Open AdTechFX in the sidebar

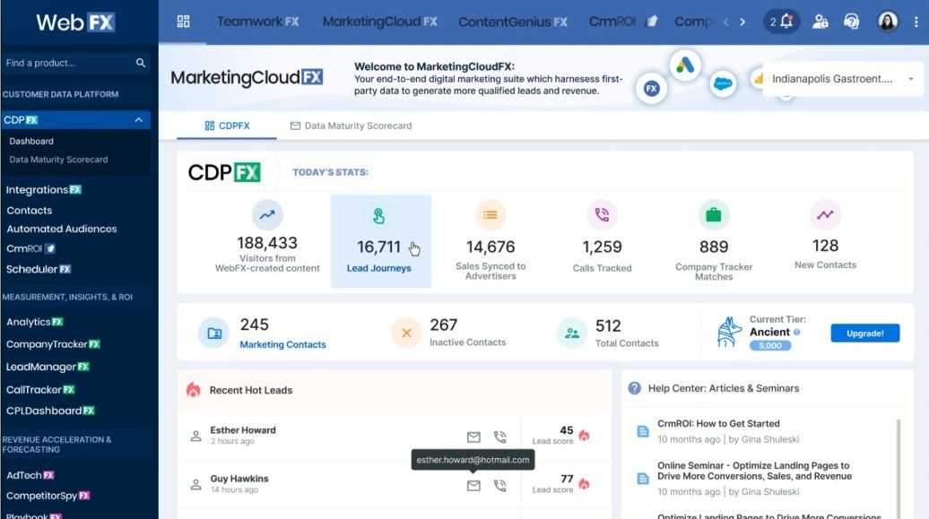pyautogui.click(x=30, y=475)
